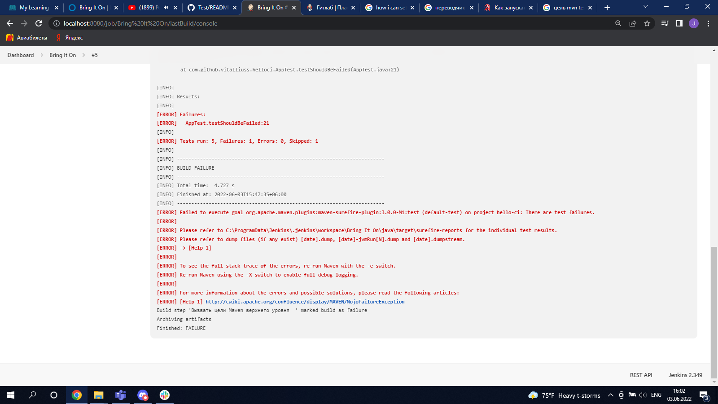
Task: Open the Chrome profile avatar J
Action: [x=694, y=23]
